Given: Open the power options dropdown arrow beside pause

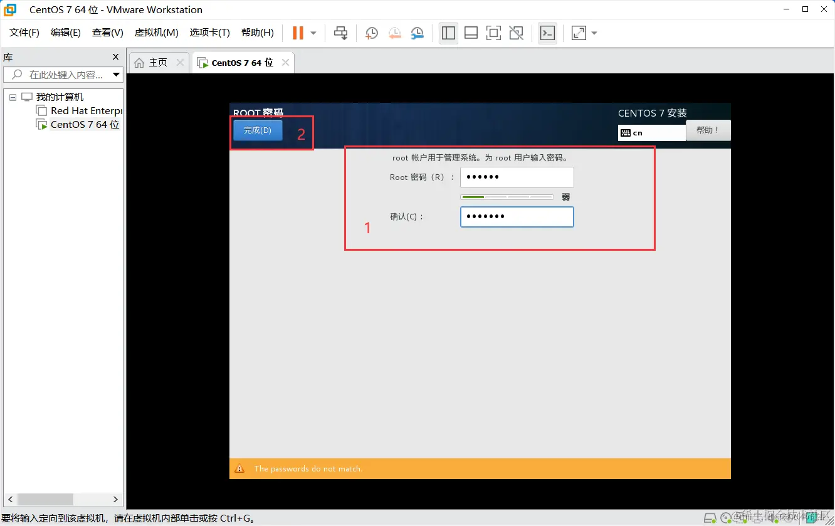Looking at the screenshot, I should pyautogui.click(x=313, y=33).
